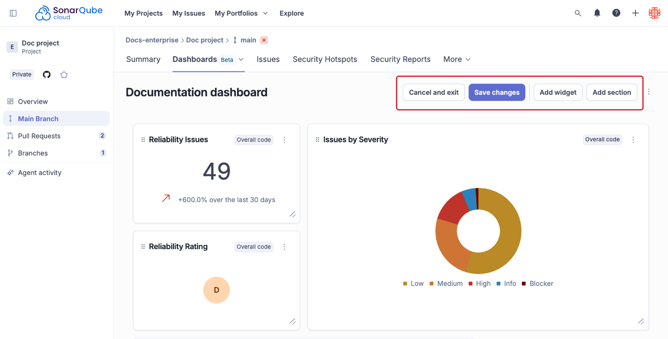Open the More tab dropdown
This screenshot has height=339, width=668.
[x=457, y=59]
